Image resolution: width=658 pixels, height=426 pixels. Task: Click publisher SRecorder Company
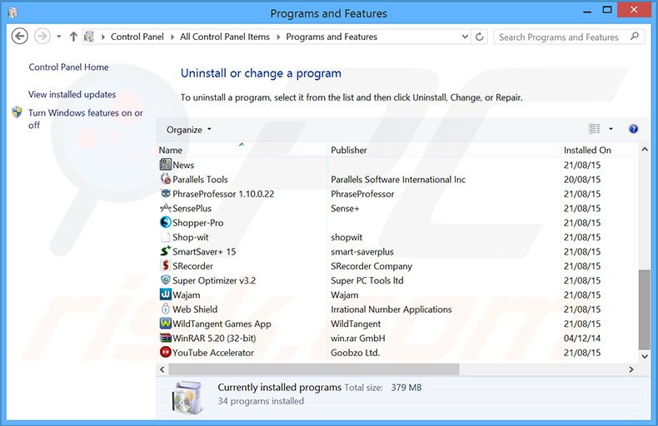(x=371, y=265)
